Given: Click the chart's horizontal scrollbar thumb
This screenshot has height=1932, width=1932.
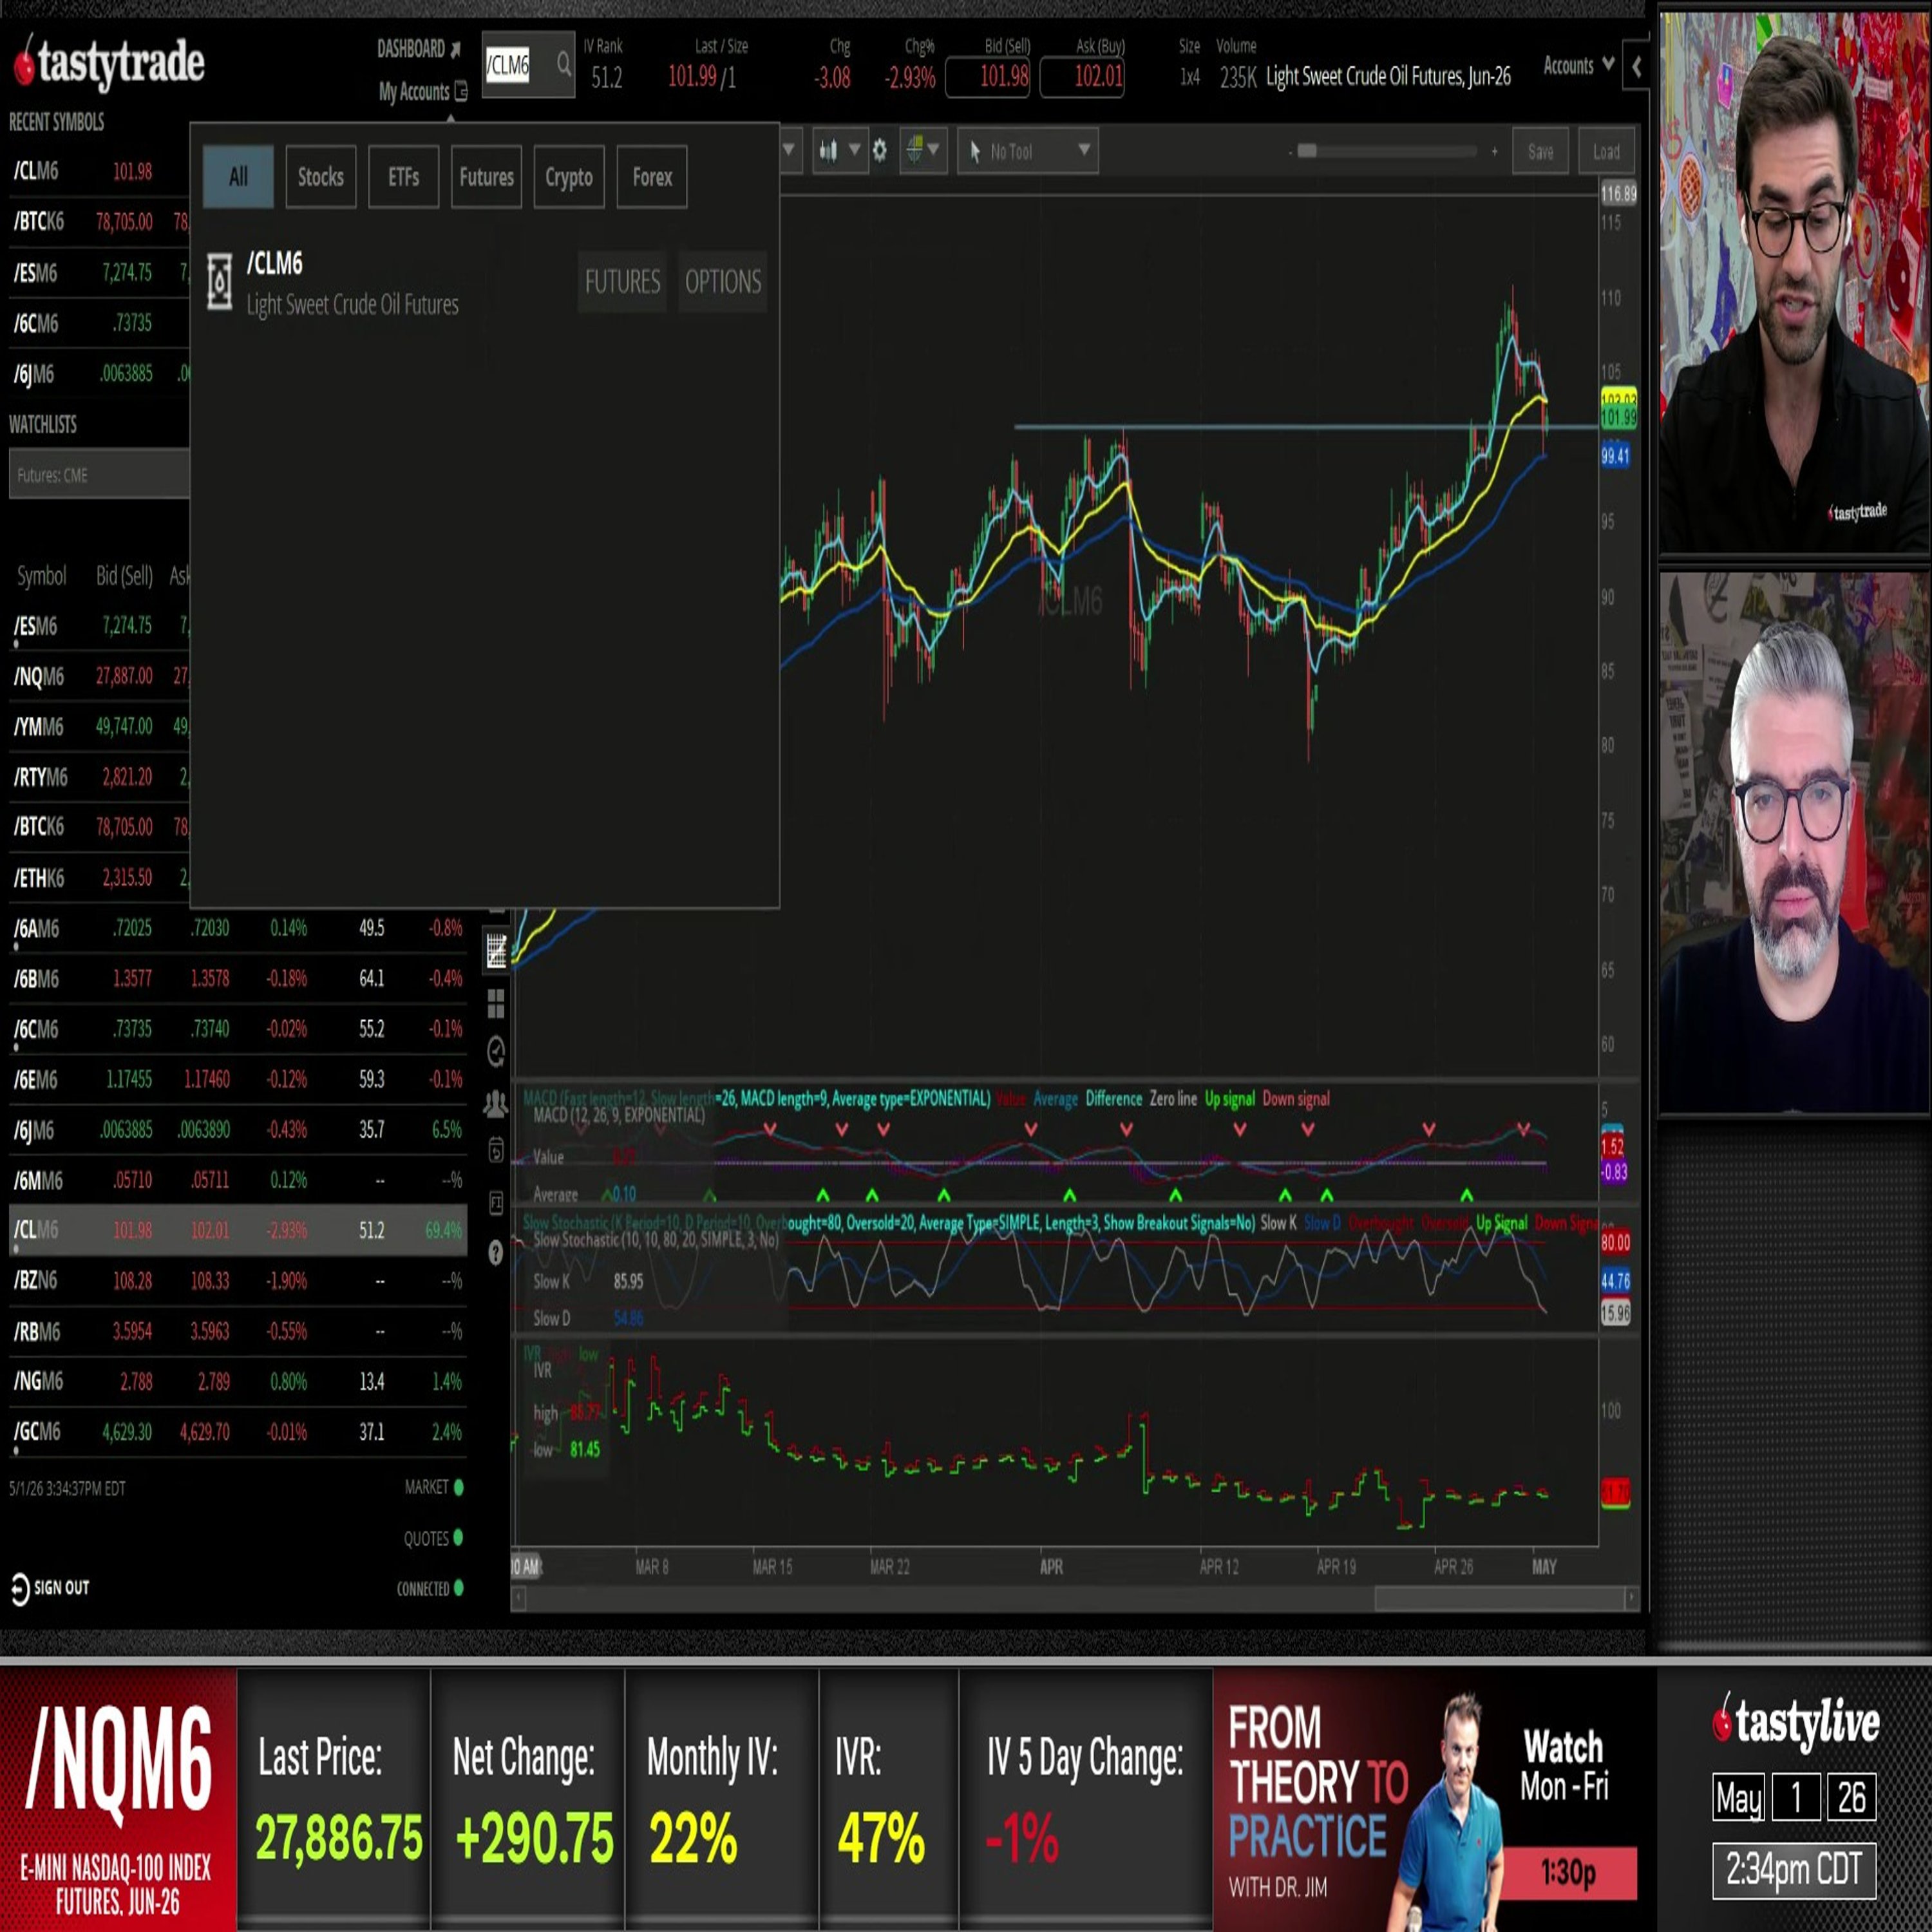Looking at the screenshot, I should 1499,1599.
